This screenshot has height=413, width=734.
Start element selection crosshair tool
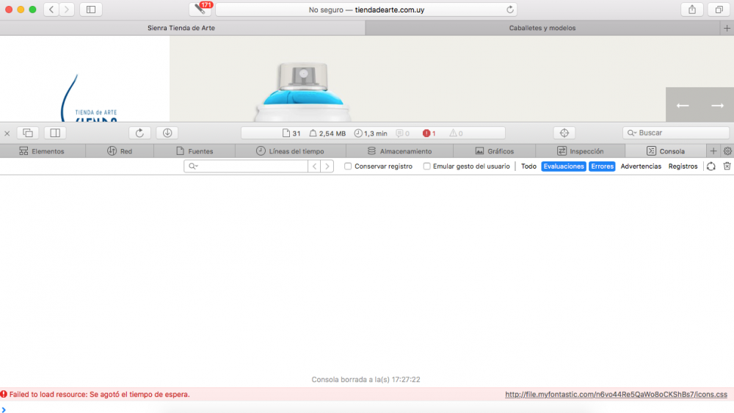tap(564, 133)
